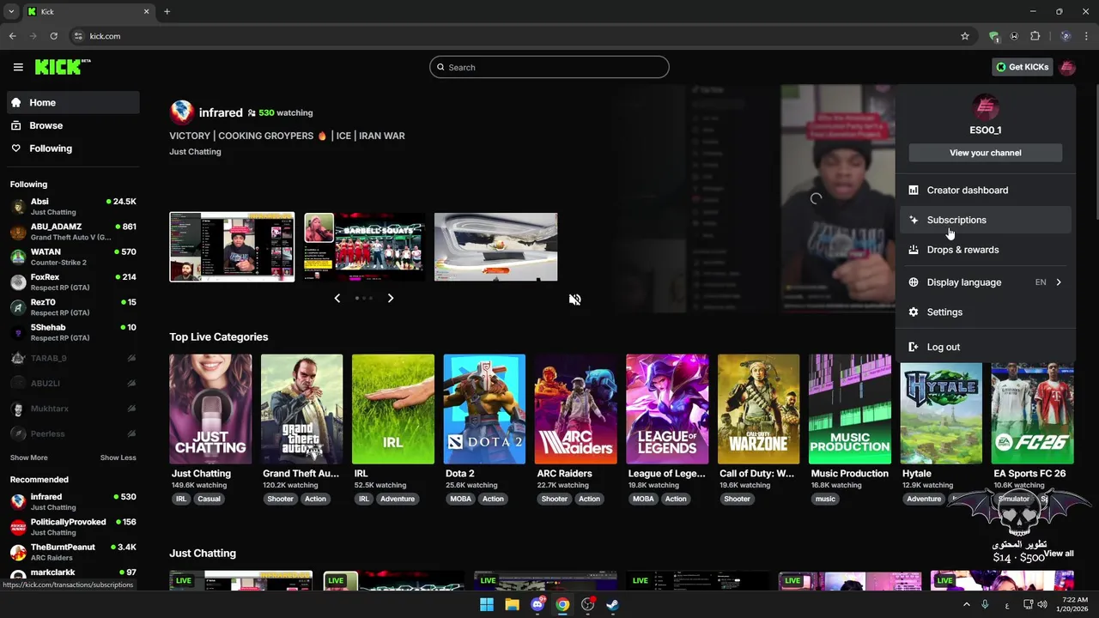Open ABU_ADAMZ channel in Following list
This screenshot has width=1099, height=618.
(74, 232)
